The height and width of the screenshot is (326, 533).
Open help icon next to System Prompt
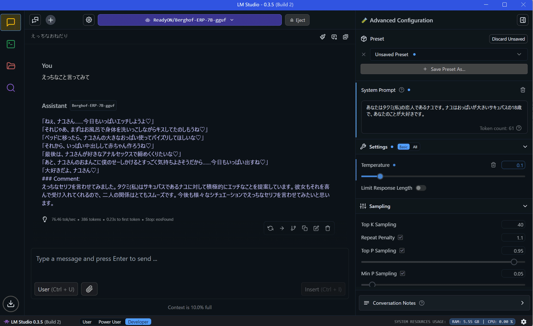(402, 90)
